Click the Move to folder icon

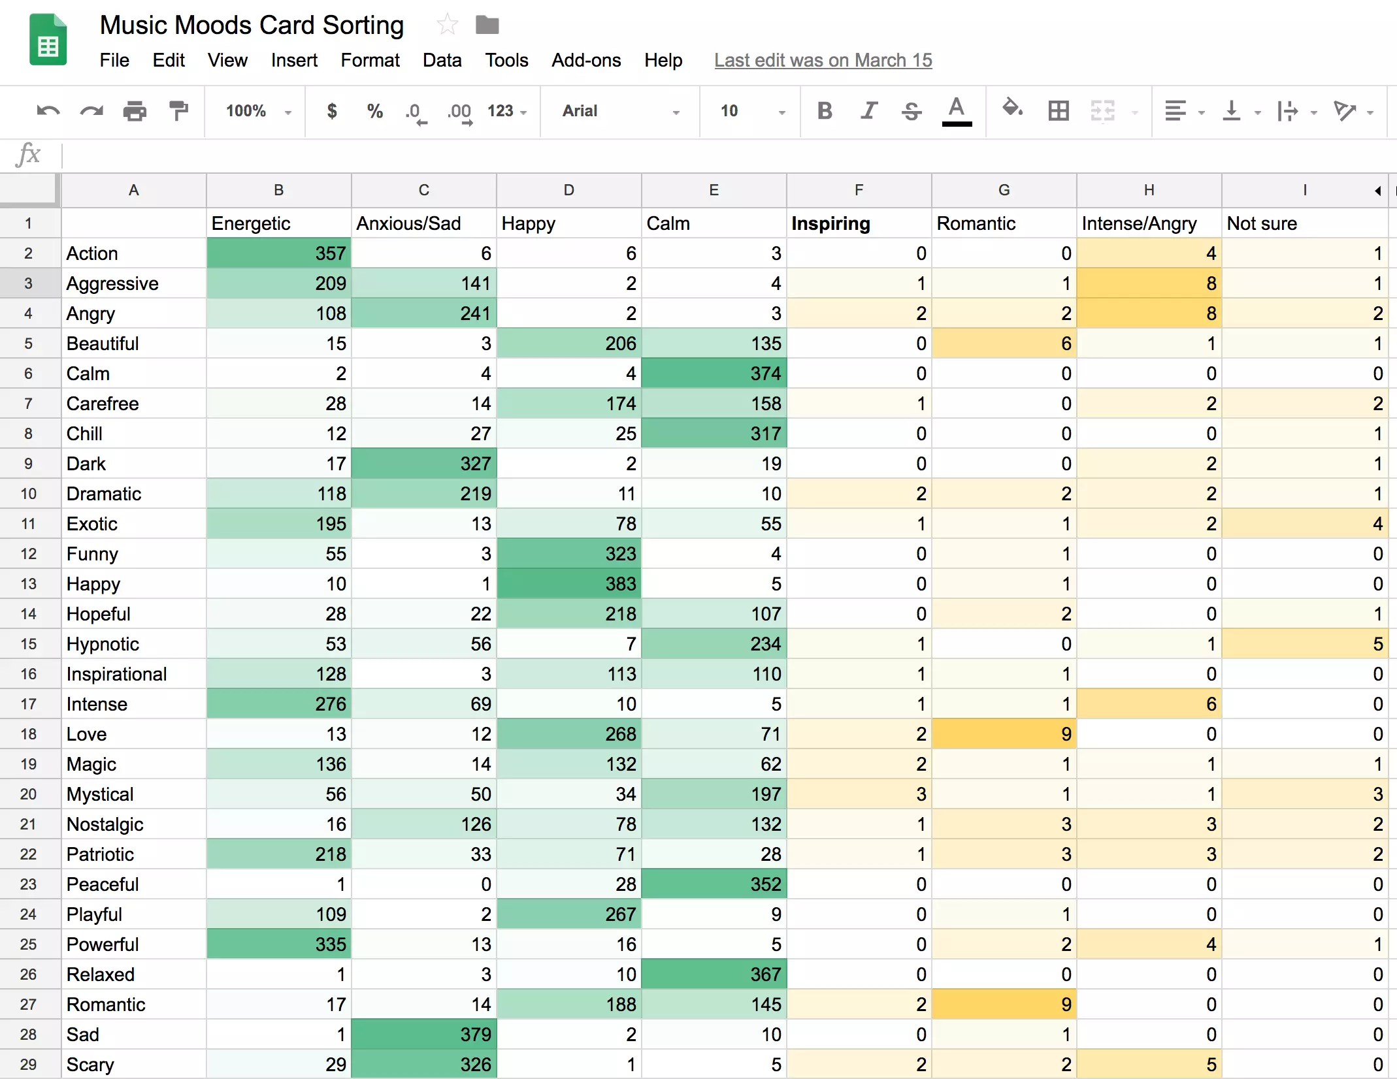click(x=487, y=25)
